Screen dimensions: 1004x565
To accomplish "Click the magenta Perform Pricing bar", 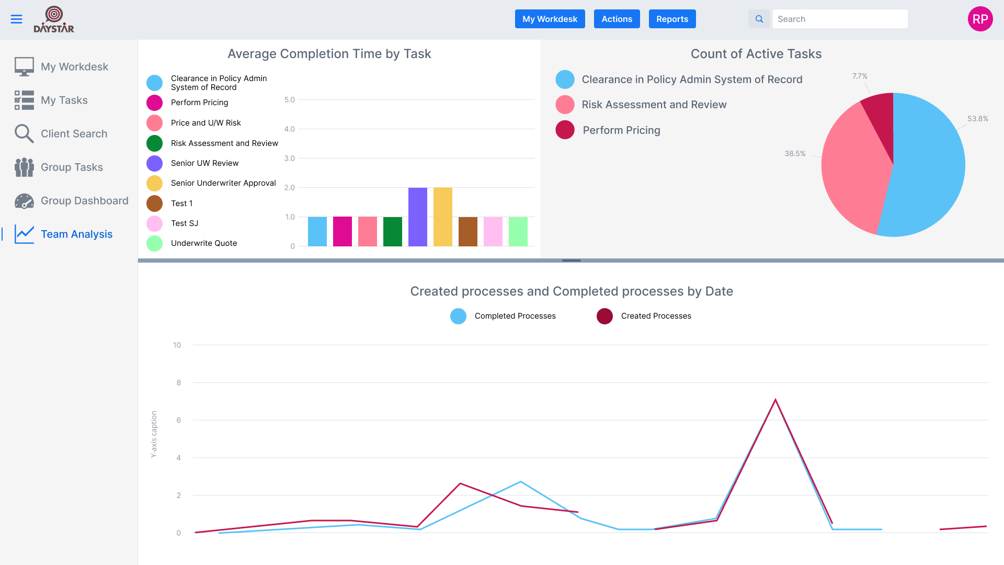I will [343, 231].
